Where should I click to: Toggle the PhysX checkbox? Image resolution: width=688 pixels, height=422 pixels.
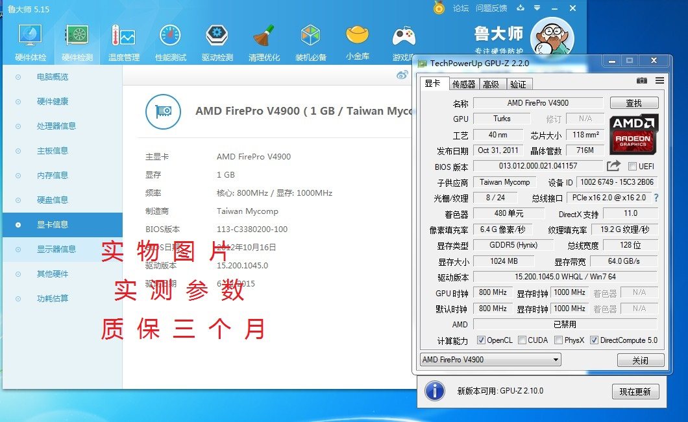(x=559, y=340)
